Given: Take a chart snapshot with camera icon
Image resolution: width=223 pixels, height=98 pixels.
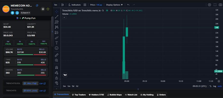Looking at the screenshot, I should point(220,5).
